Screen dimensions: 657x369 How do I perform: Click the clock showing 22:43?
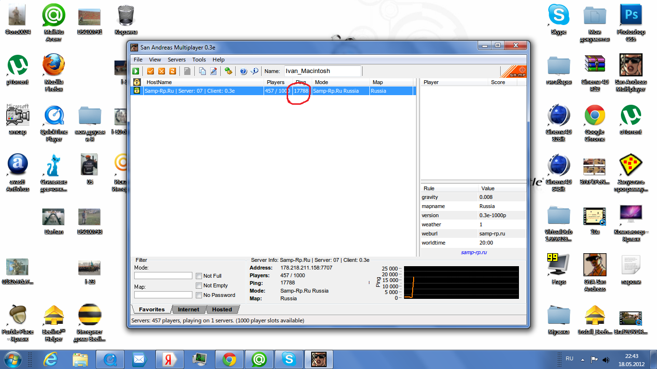632,356
